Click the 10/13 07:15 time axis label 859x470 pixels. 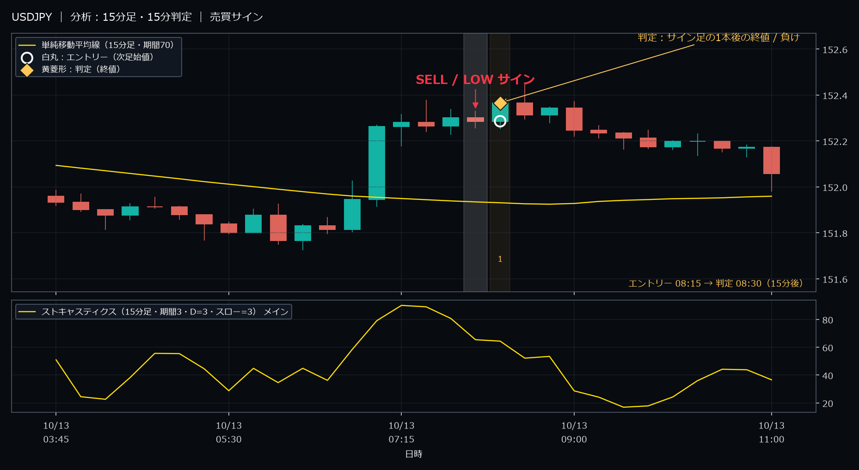click(401, 433)
